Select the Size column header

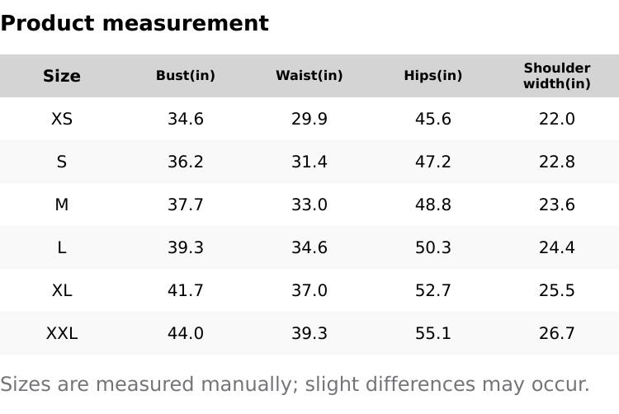click(62, 76)
